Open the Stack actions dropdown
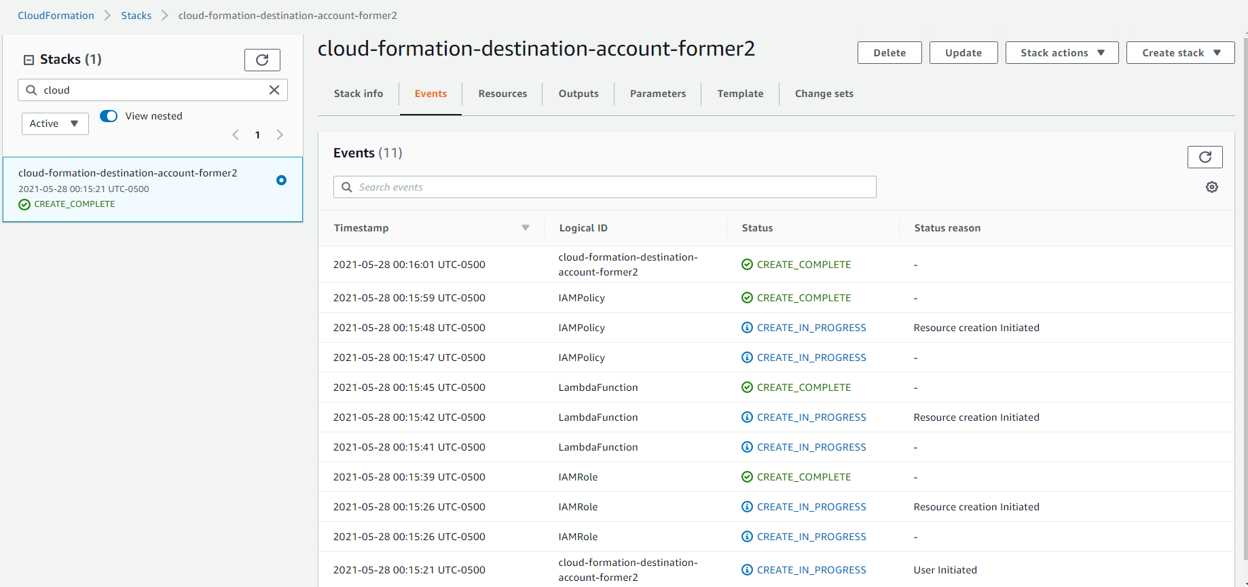 click(1062, 53)
